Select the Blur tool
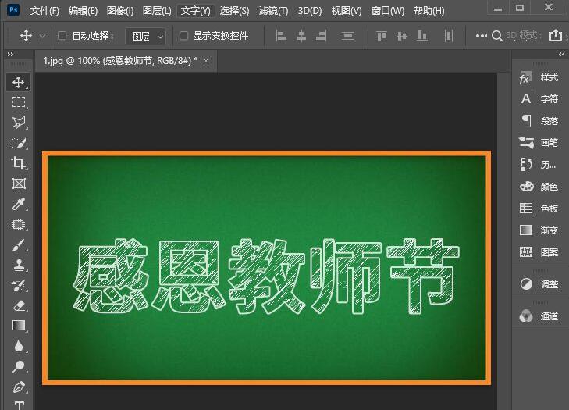 [19, 346]
